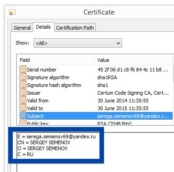The image size is (174, 172).
Task: Click the 30 June 2015 11:35:55 value
Action: pos(123,108)
